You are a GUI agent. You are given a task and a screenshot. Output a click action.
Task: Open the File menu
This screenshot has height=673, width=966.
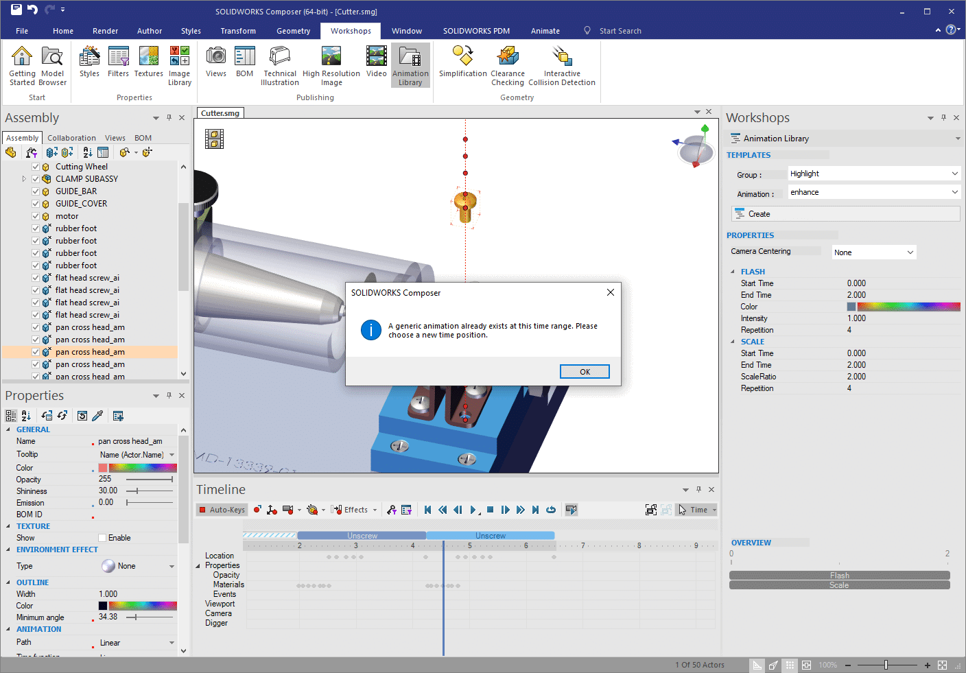[x=22, y=31]
